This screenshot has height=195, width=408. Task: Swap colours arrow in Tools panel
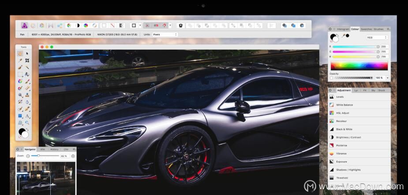[28, 129]
